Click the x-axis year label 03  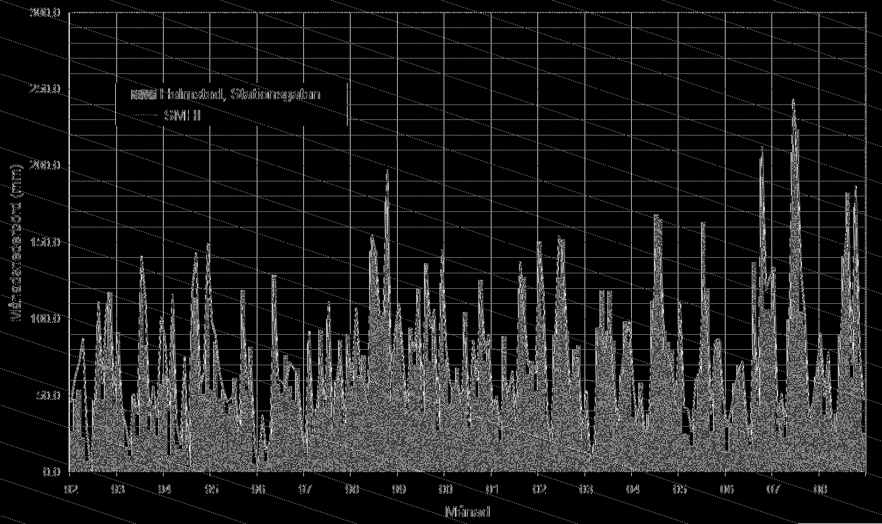click(x=585, y=489)
